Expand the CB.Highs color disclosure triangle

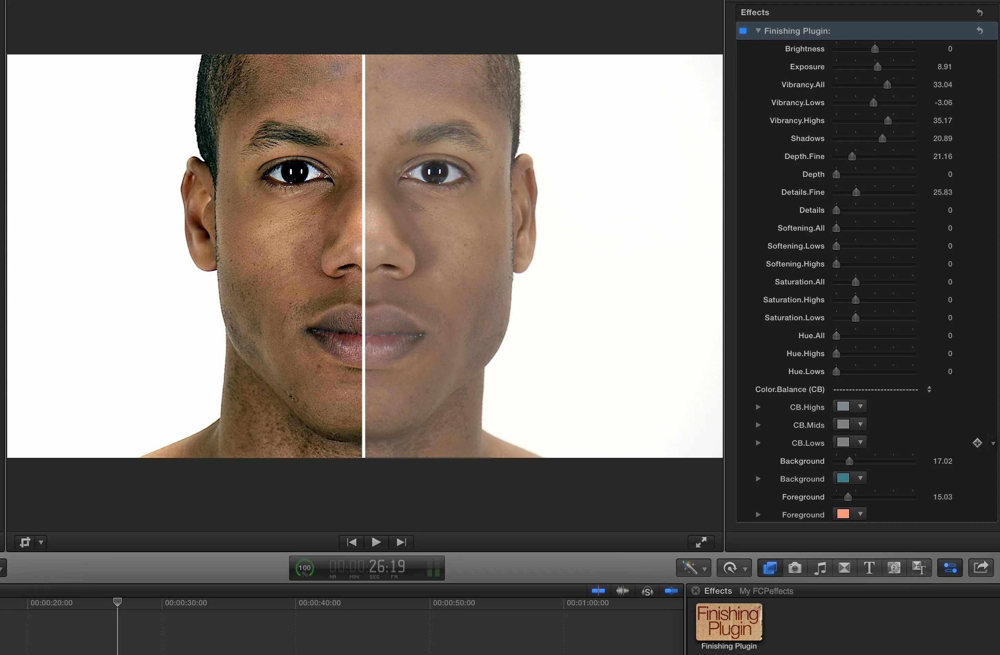[758, 407]
